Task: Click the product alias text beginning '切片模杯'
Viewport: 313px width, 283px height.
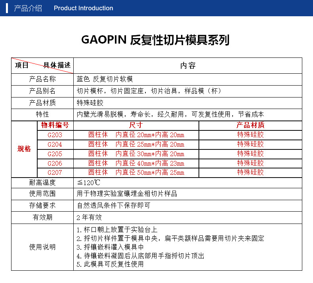Action: (x=149, y=91)
